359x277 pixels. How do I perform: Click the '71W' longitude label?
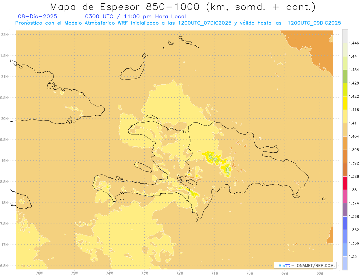215,273
